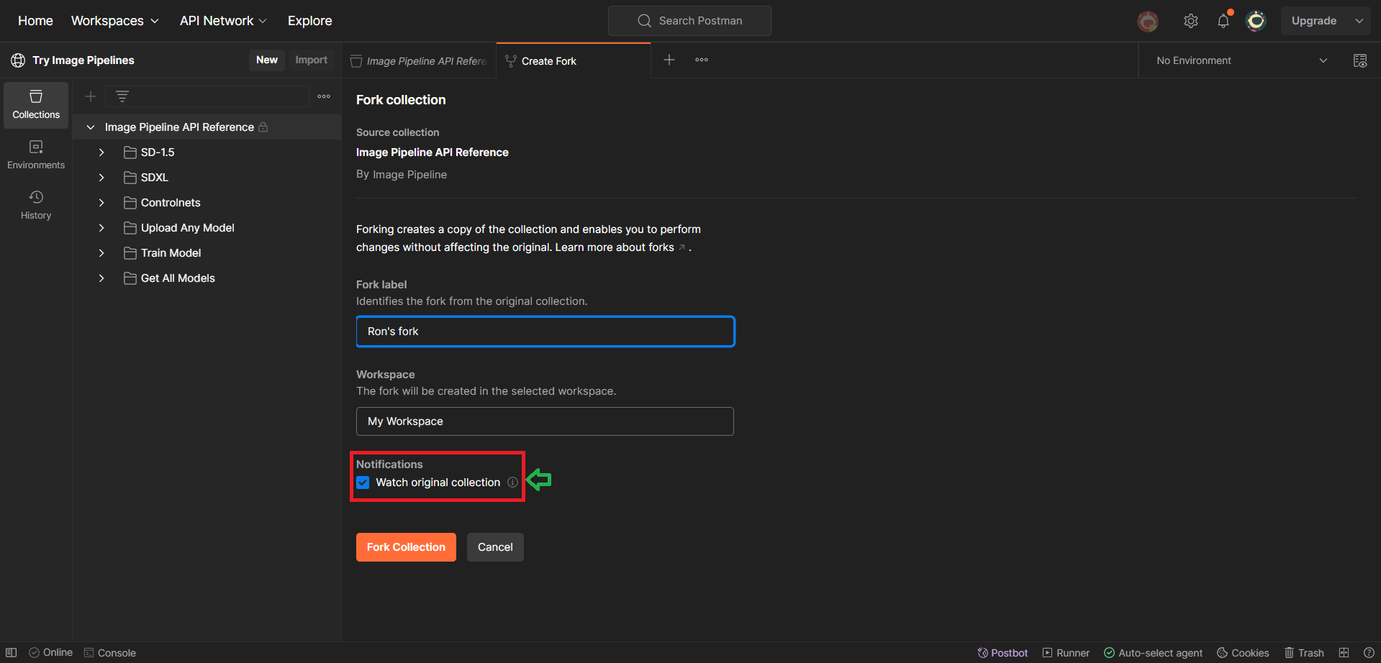Open the environment quick look icon
Viewport: 1381px width, 663px height.
[x=1360, y=60]
